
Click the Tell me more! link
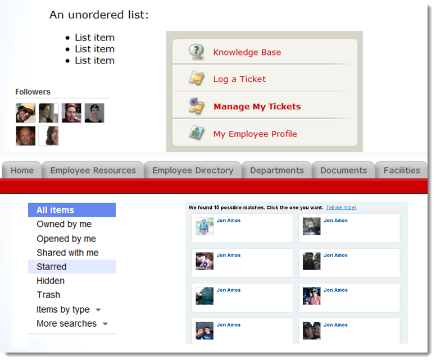(x=341, y=208)
